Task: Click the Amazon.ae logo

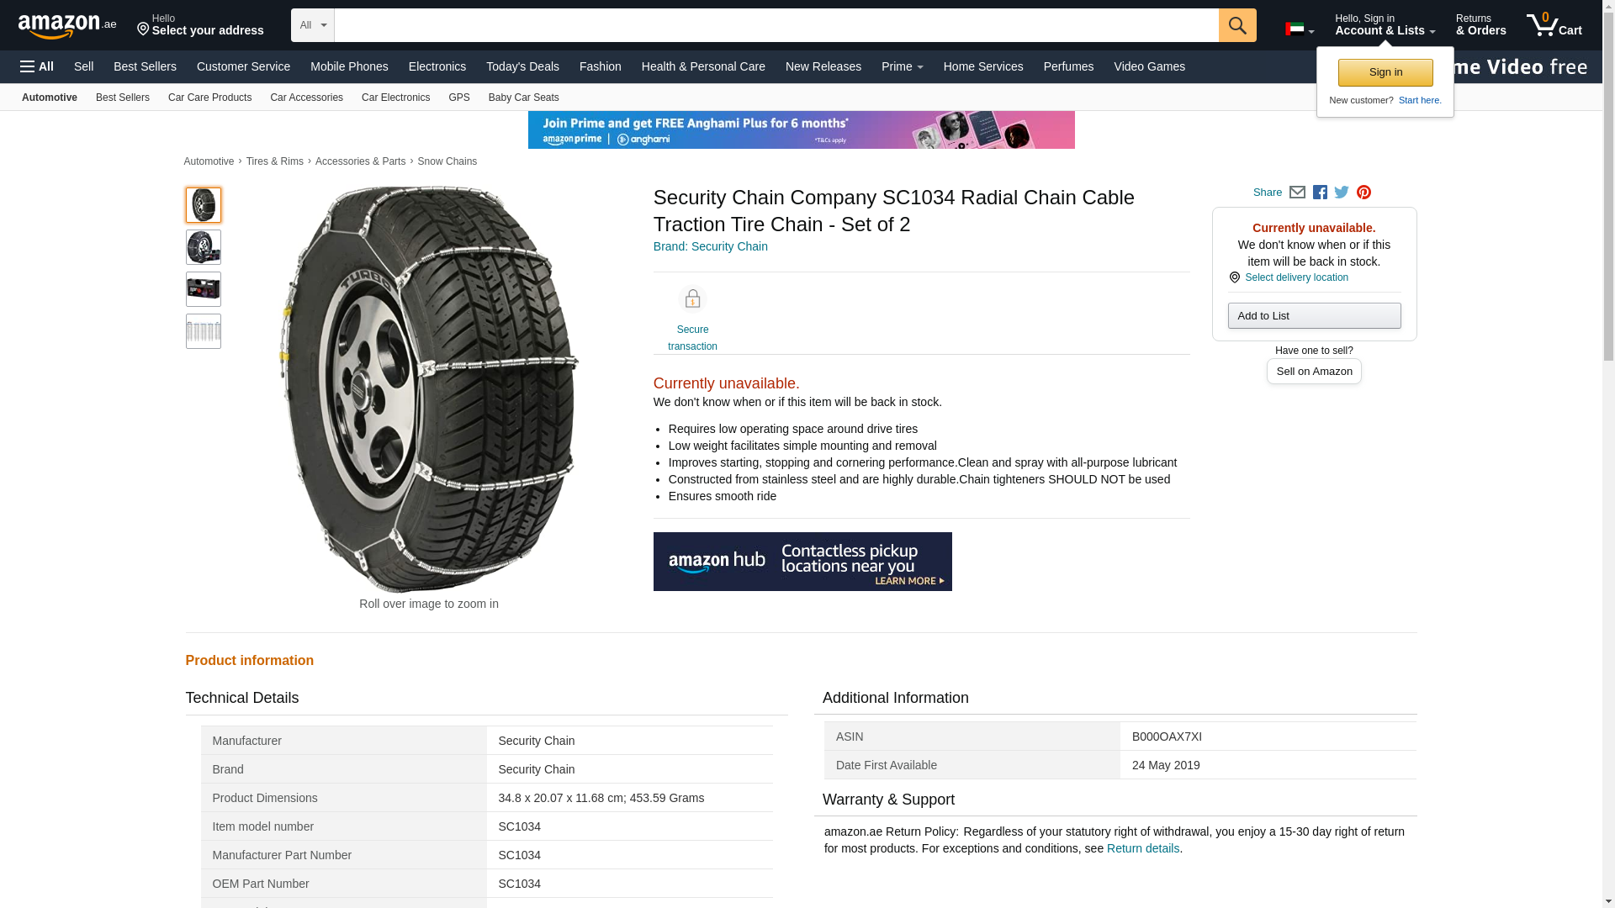Action: pos(67,26)
